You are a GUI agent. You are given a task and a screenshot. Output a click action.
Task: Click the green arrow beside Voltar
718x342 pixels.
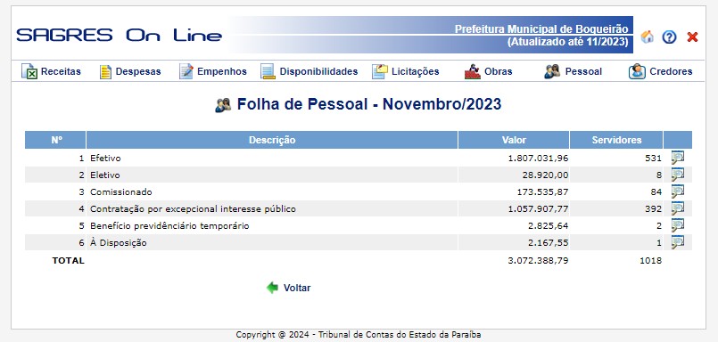[x=272, y=288]
